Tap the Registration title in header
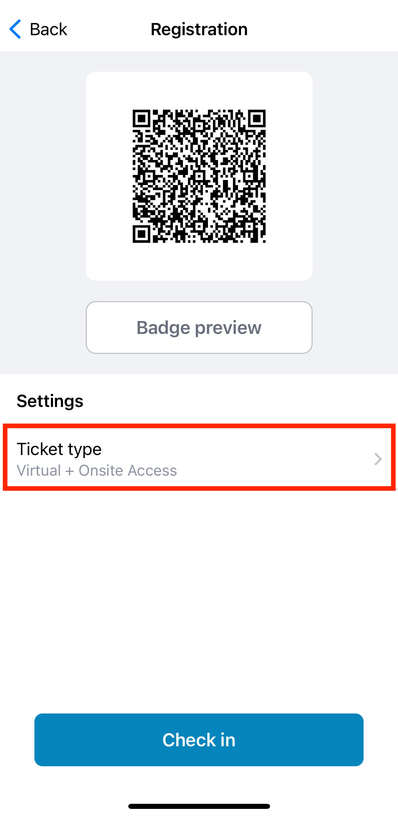This screenshot has height=817, width=398. pos(199,29)
